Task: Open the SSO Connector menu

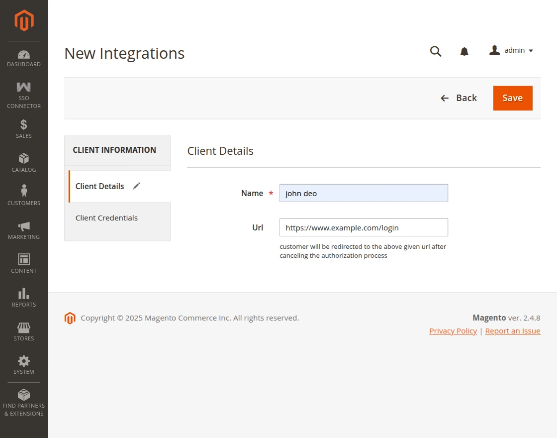Action: click(23, 94)
